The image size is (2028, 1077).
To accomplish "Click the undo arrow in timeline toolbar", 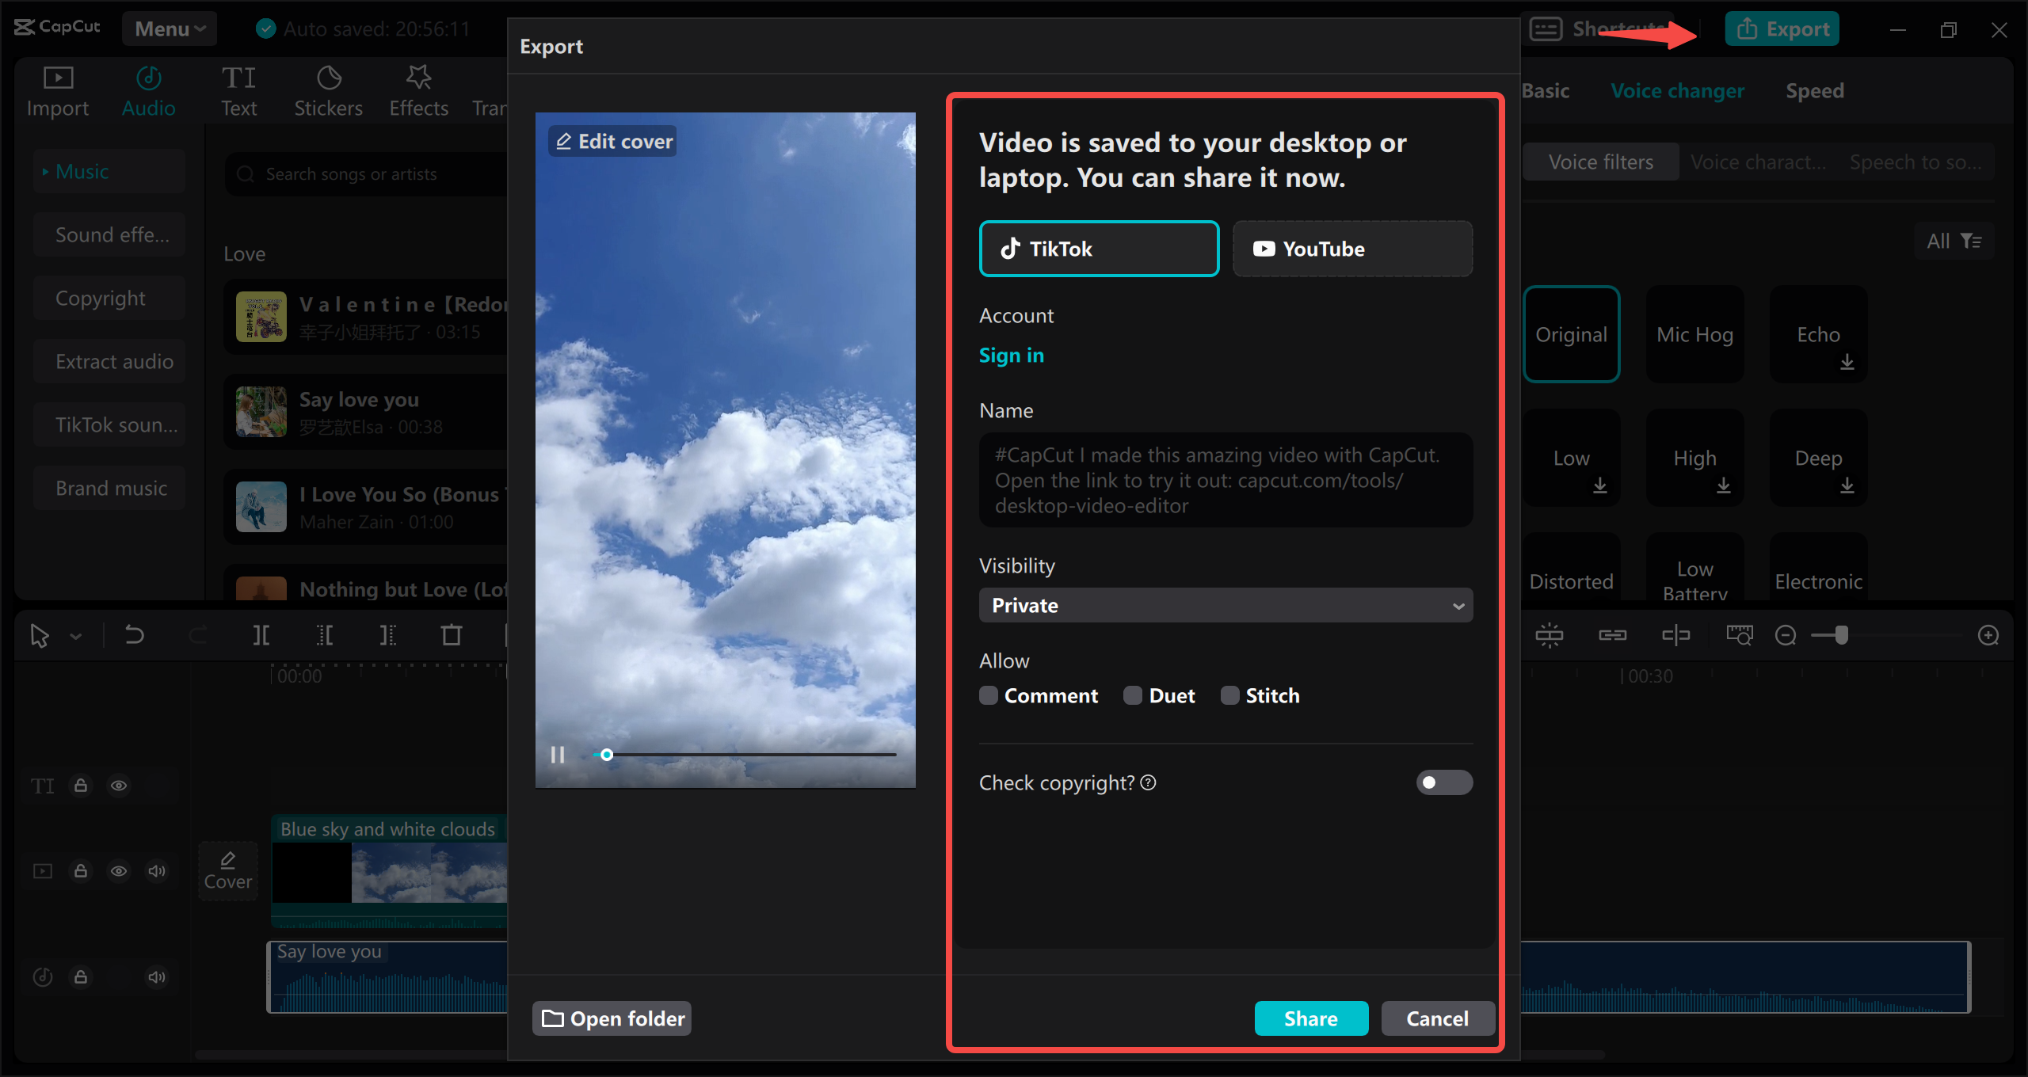I will (135, 635).
